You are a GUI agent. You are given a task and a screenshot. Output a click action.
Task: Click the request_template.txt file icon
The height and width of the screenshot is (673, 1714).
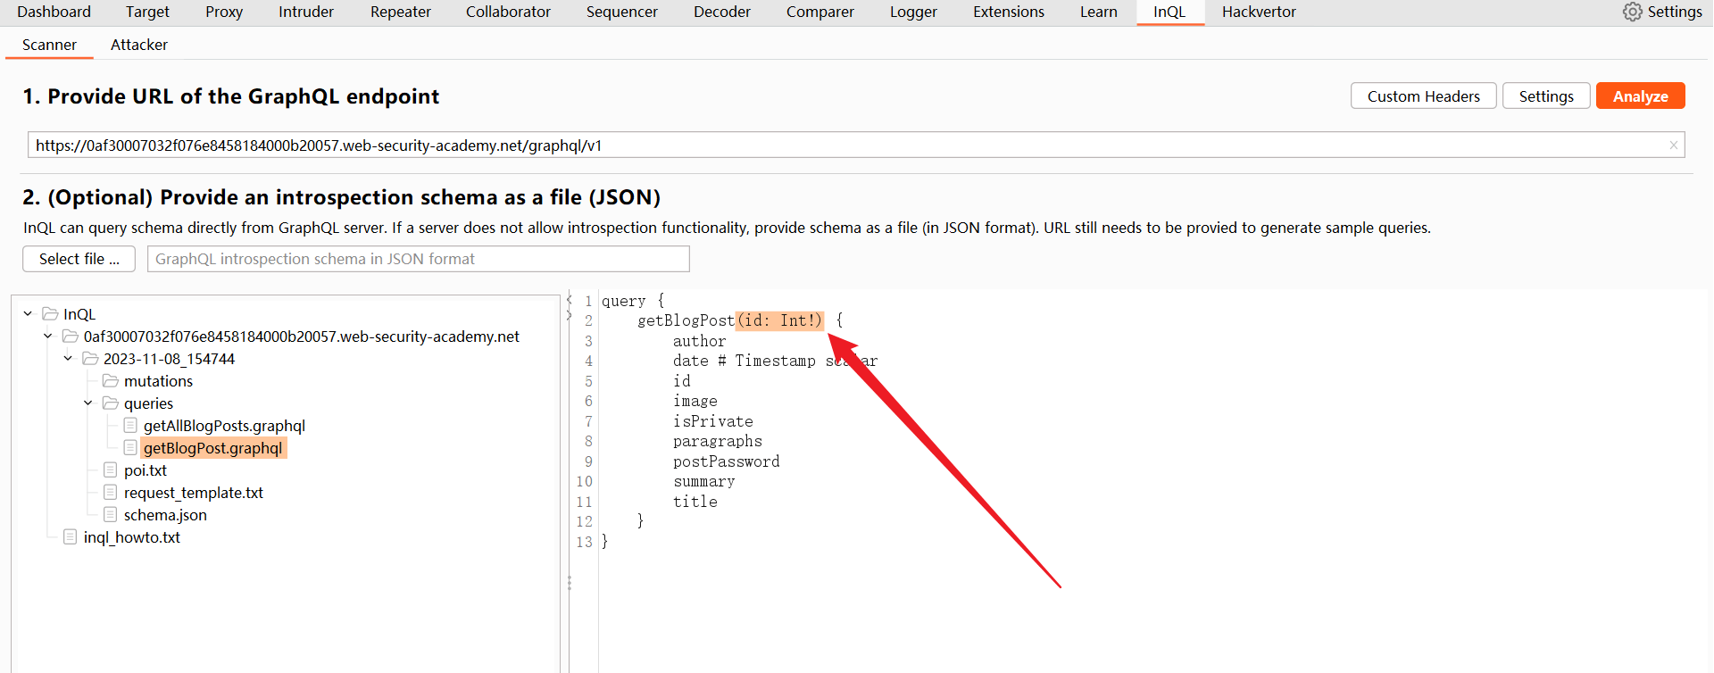[111, 493]
